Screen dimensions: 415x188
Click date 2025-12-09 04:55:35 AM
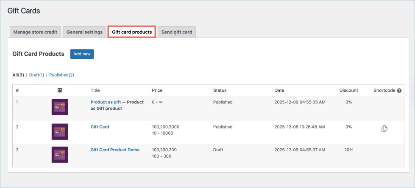pos(300,102)
